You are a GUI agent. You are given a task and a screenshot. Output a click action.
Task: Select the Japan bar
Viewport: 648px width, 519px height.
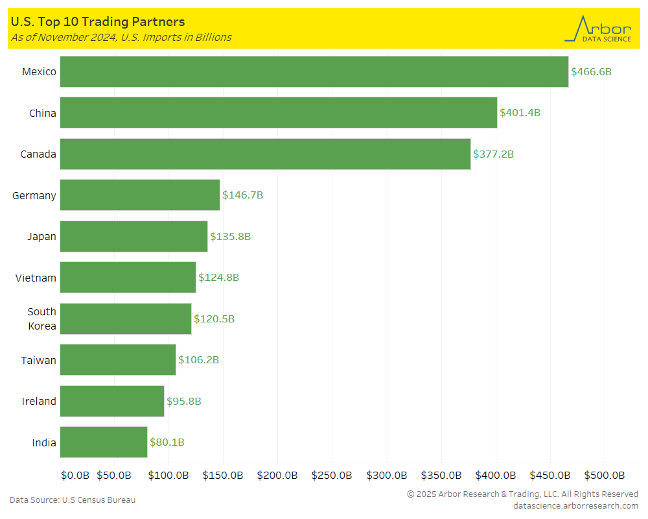coord(134,236)
